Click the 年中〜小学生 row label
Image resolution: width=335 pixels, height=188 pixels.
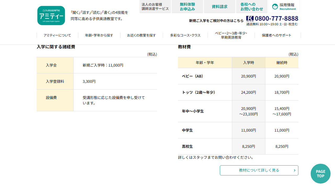pos(193,111)
